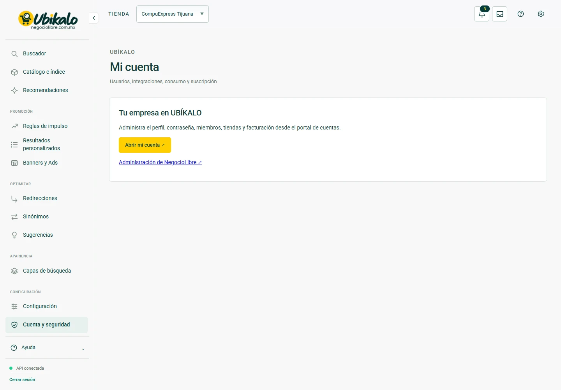Click the Banners y Ads layout icon
This screenshot has width=561, height=390.
coord(14,163)
